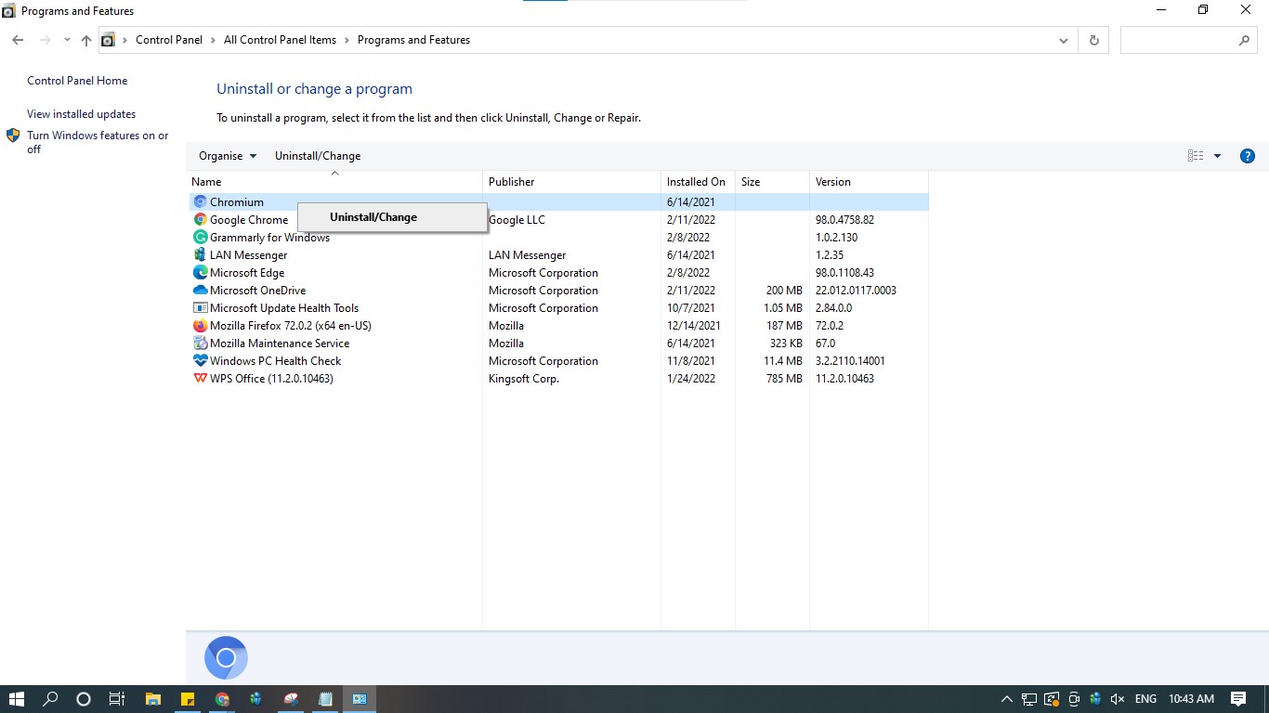Screen dimensions: 1269x713
Task: Open the notification action center icon
Action: click(x=1238, y=699)
